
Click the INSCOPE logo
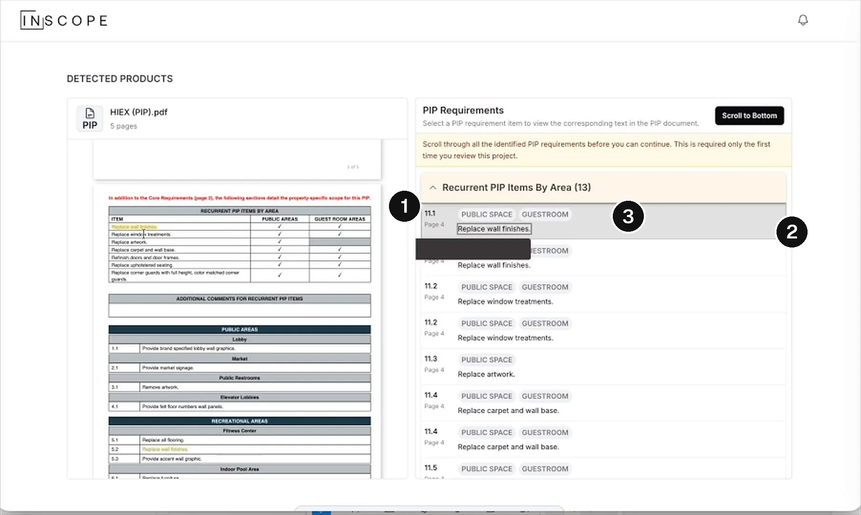(x=64, y=21)
